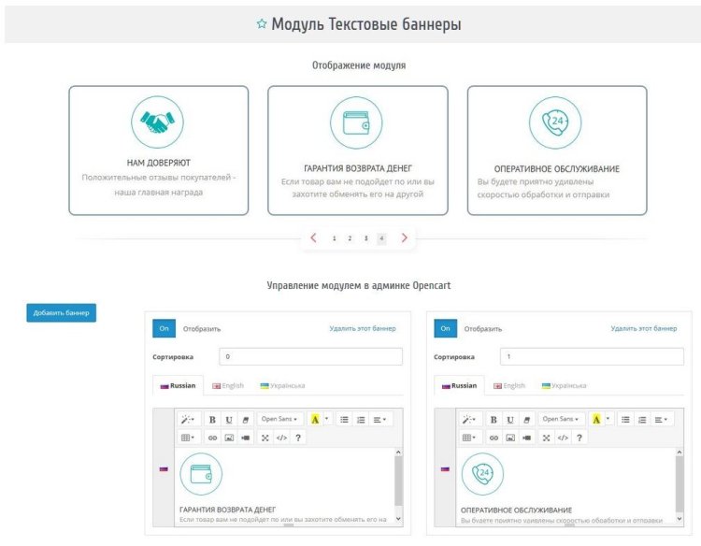This screenshot has width=701, height=546.
Task: Select the Українська tab in the second banner
Action: point(564,385)
